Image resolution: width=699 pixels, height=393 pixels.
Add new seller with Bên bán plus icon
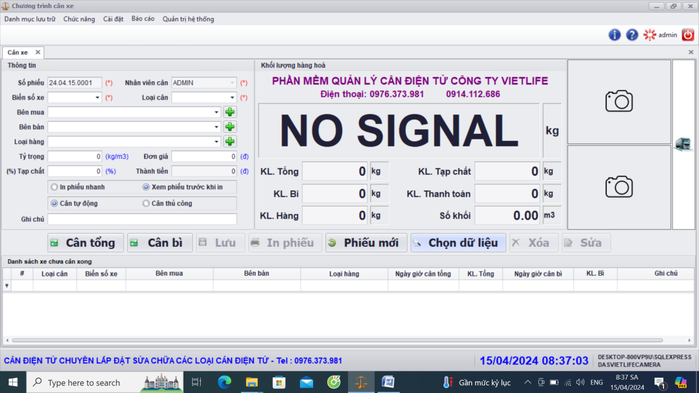230,127
